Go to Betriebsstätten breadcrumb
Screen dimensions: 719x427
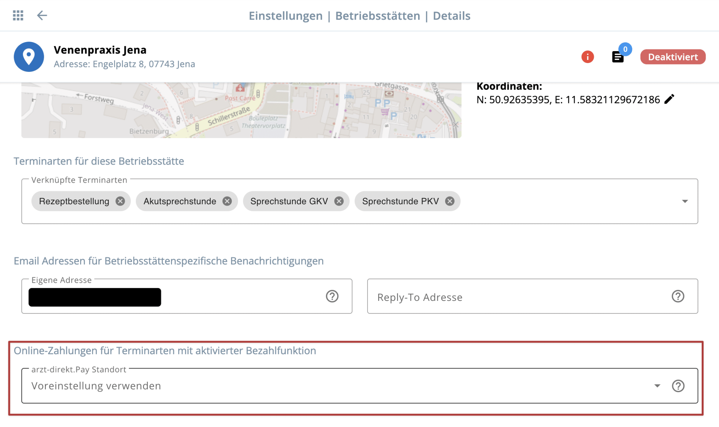(377, 16)
